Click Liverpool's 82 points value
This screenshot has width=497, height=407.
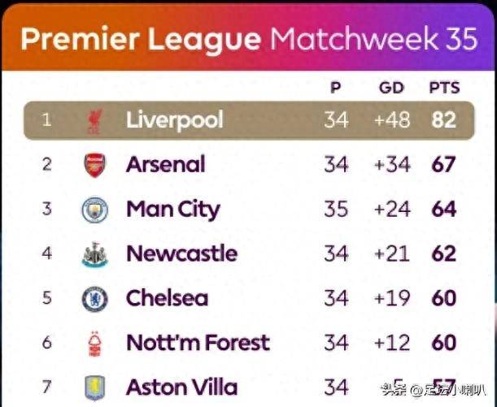(443, 120)
